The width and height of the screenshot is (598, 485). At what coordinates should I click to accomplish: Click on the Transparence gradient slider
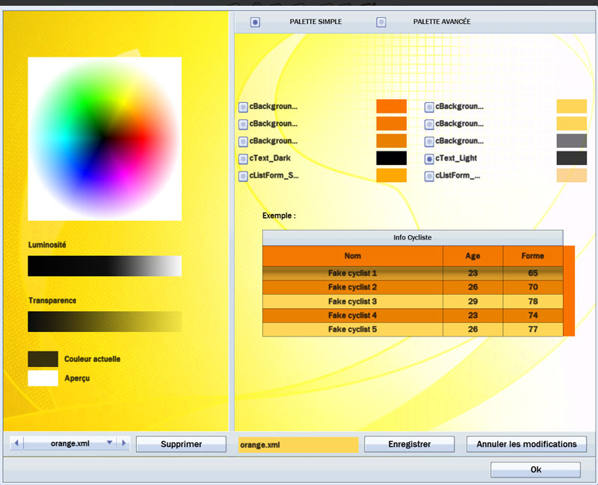point(105,322)
